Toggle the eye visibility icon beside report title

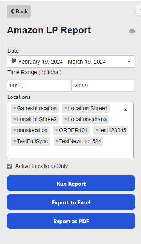[x=132, y=31]
